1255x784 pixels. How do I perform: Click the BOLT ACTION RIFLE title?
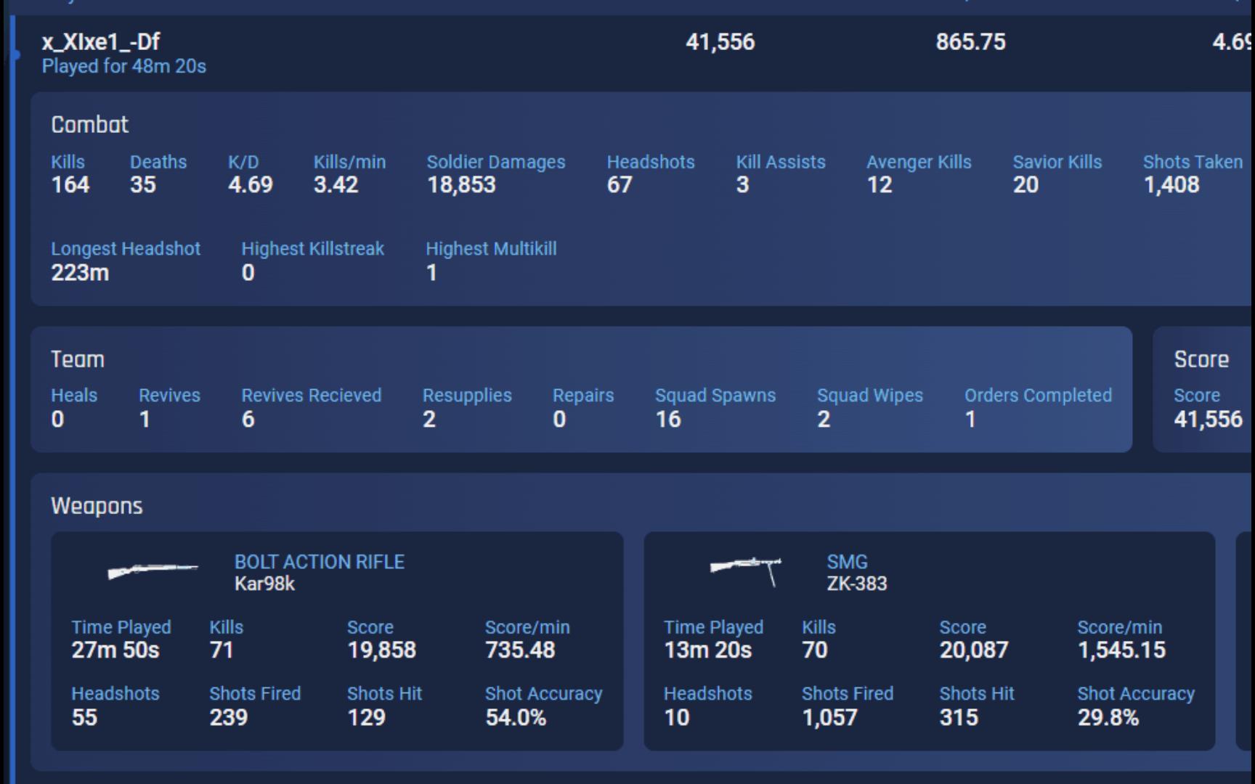pyautogui.click(x=320, y=562)
